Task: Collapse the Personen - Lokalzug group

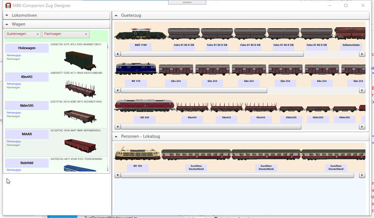Action: click(x=116, y=136)
